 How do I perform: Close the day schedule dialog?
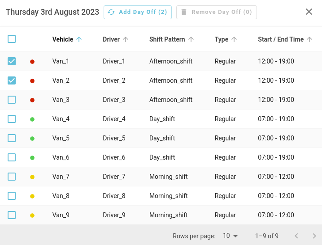[309, 12]
